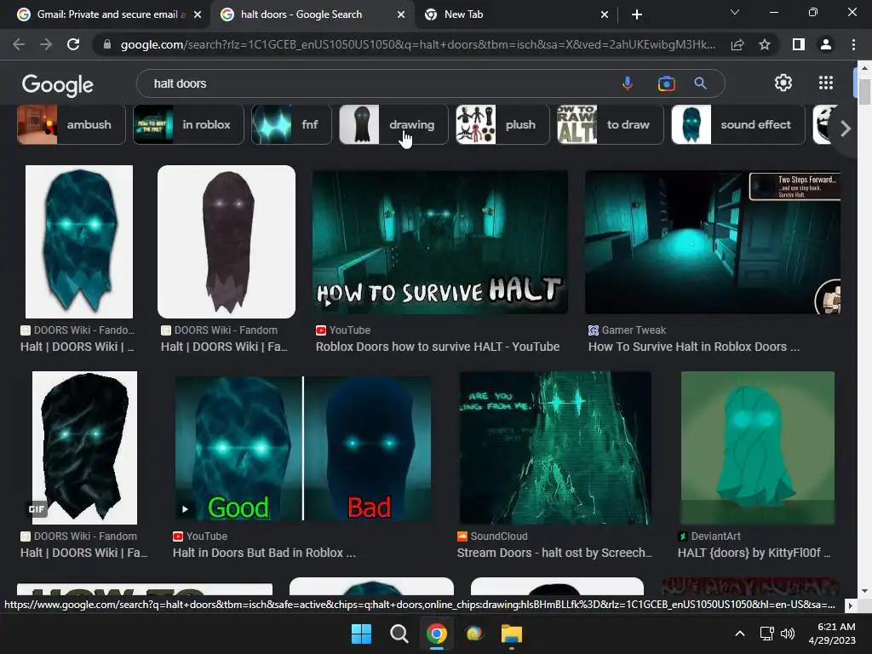Open HALT {doors} by KittyFl00f link
This screenshot has width=872, height=654.
(x=754, y=553)
